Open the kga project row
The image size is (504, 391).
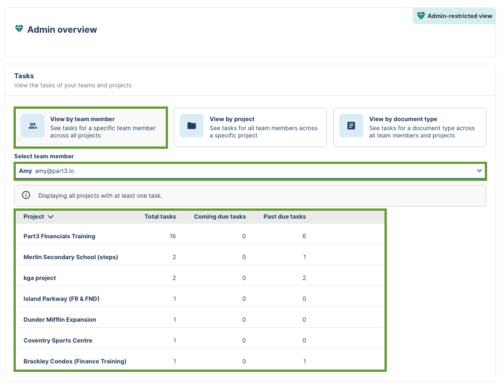(x=200, y=278)
